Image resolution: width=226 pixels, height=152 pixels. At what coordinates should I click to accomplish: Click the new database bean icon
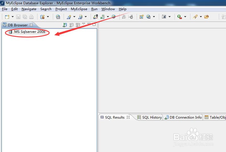42,17
